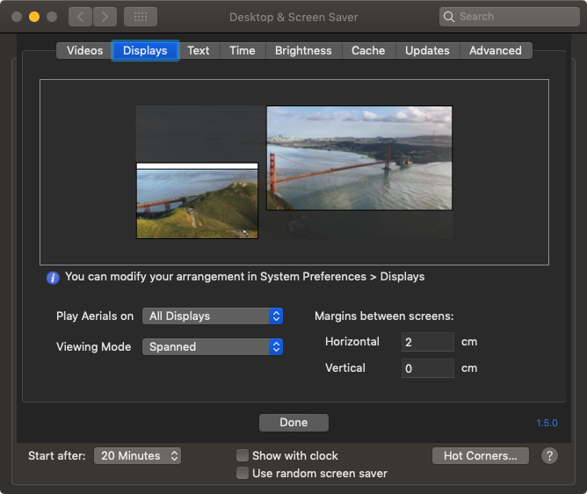The width and height of the screenshot is (587, 494).
Task: Open the Viewing Mode Spanned dropdown
Action: click(213, 347)
